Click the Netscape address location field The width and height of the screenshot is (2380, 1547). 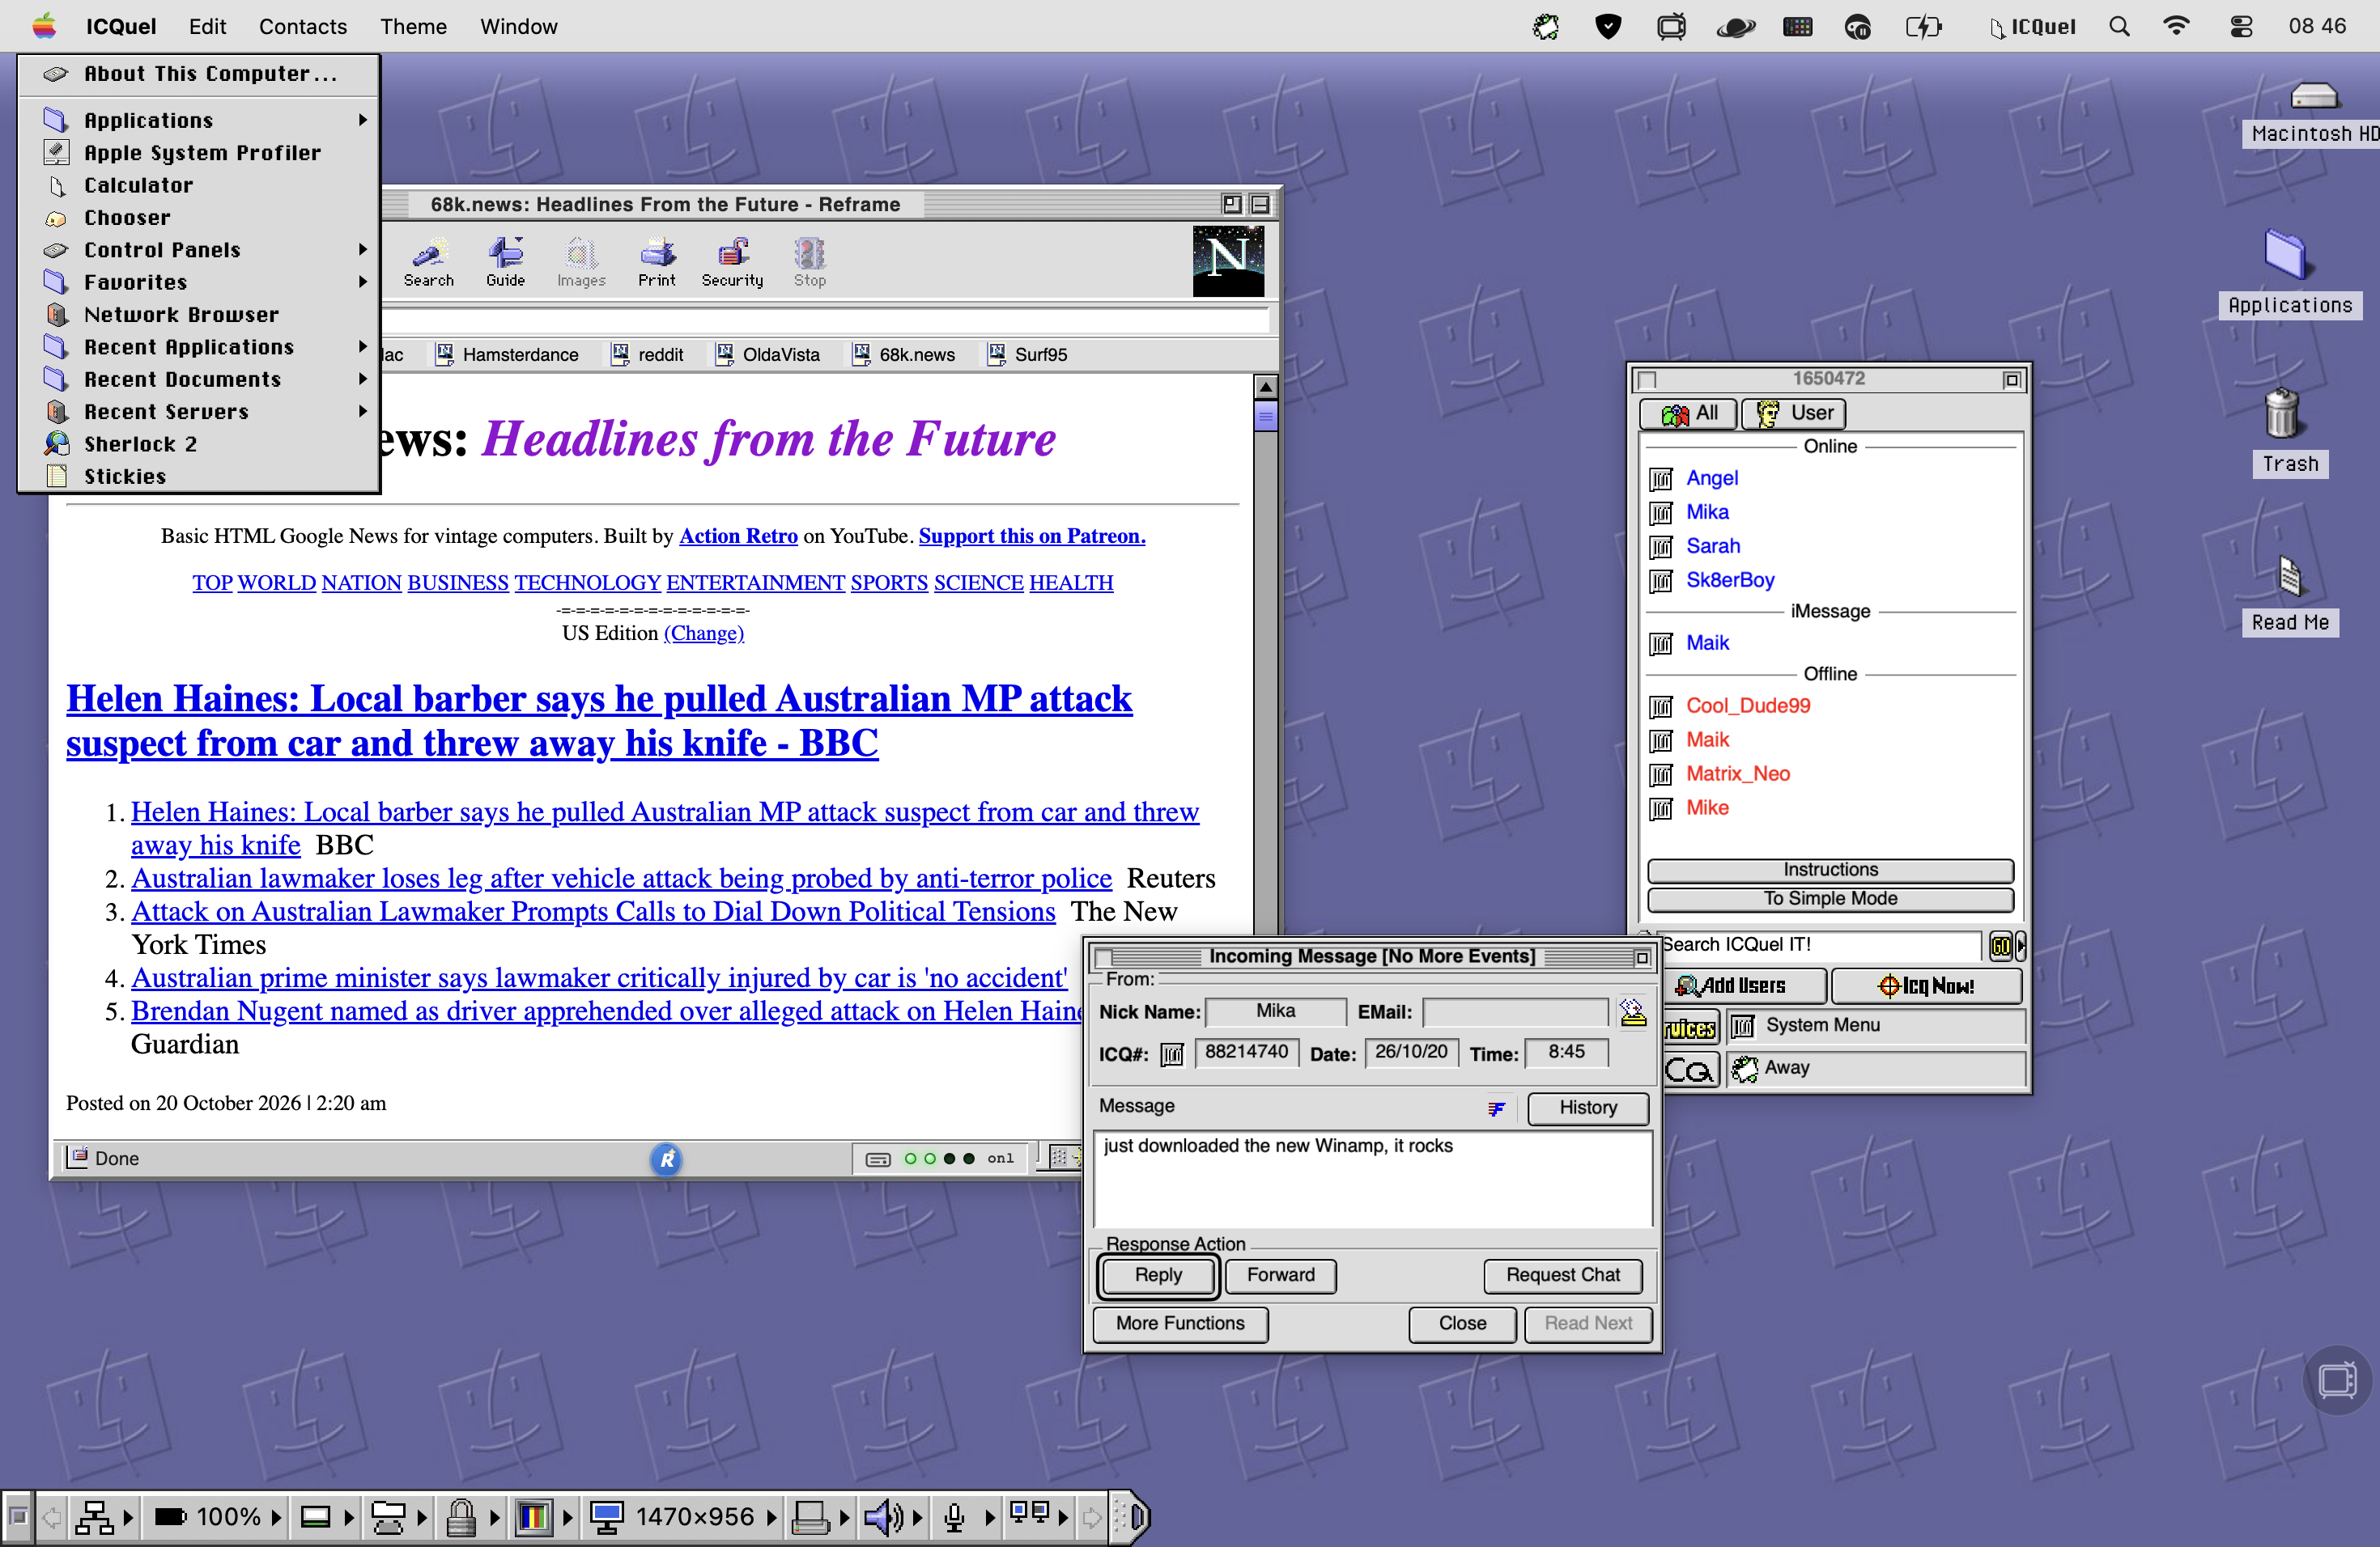(826, 322)
